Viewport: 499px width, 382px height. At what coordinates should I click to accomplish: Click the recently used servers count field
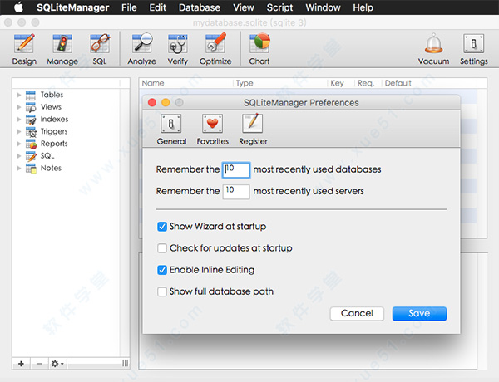point(236,192)
